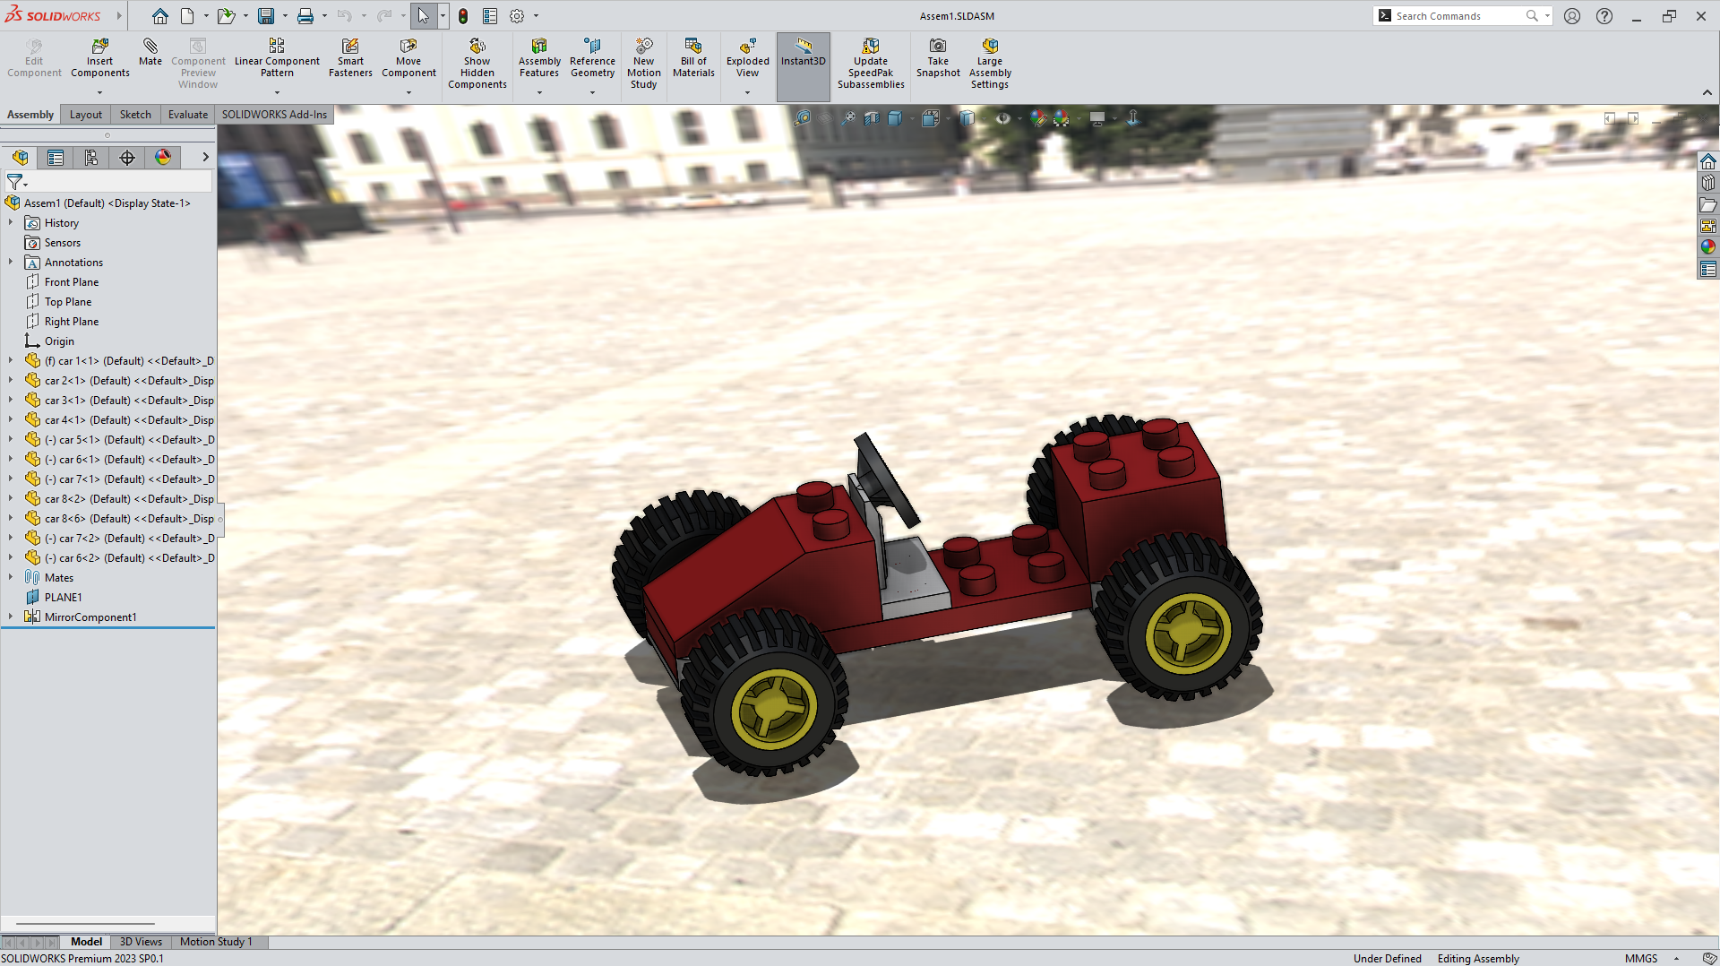Open Custom Properties task pane icon

click(x=1708, y=269)
